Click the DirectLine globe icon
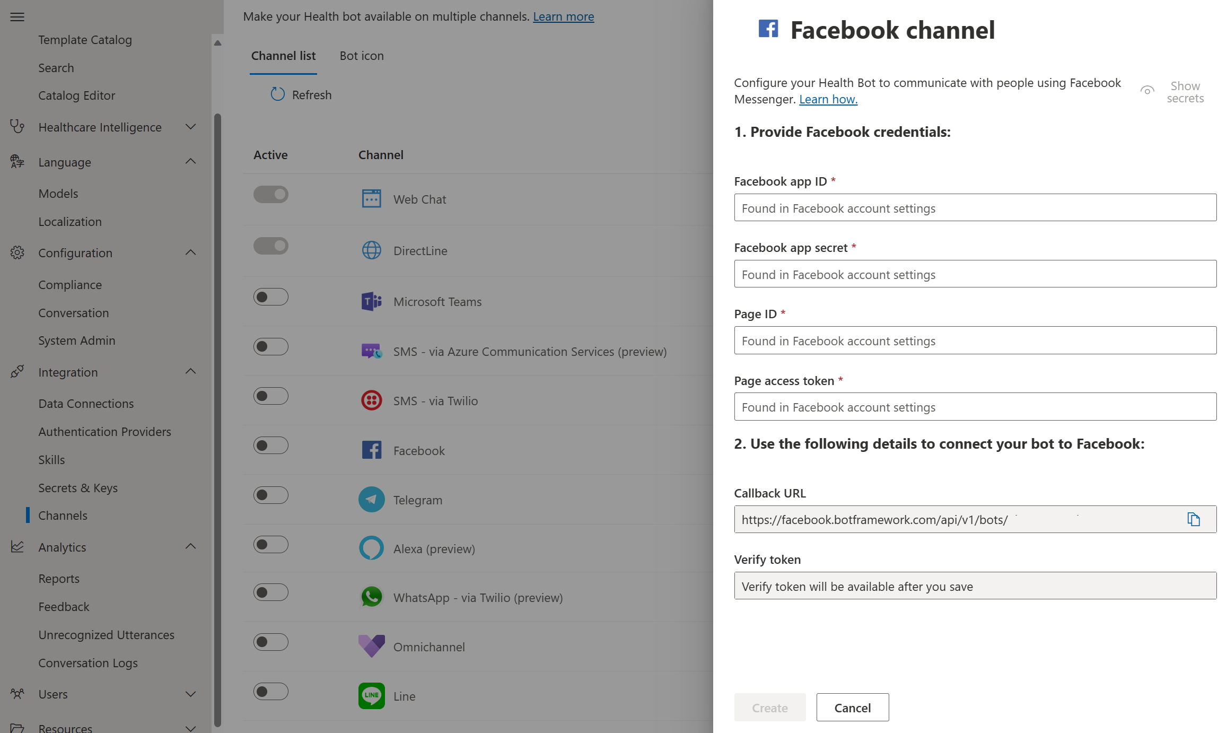 [371, 250]
